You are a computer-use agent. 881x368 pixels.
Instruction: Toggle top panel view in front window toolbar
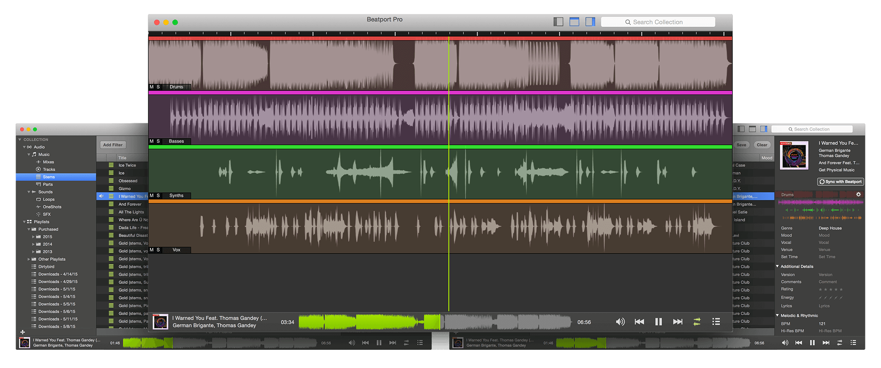[x=574, y=22]
